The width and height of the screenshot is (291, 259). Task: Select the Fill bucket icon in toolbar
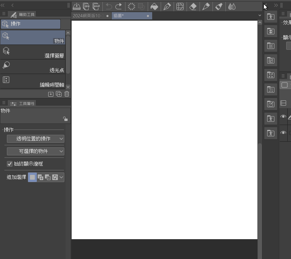154,6
